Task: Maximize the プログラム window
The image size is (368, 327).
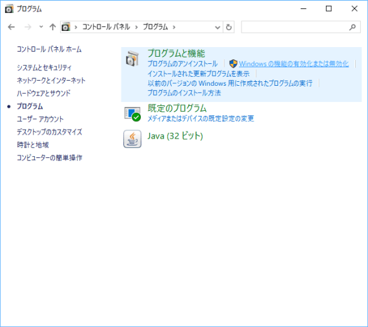Action: click(329, 9)
